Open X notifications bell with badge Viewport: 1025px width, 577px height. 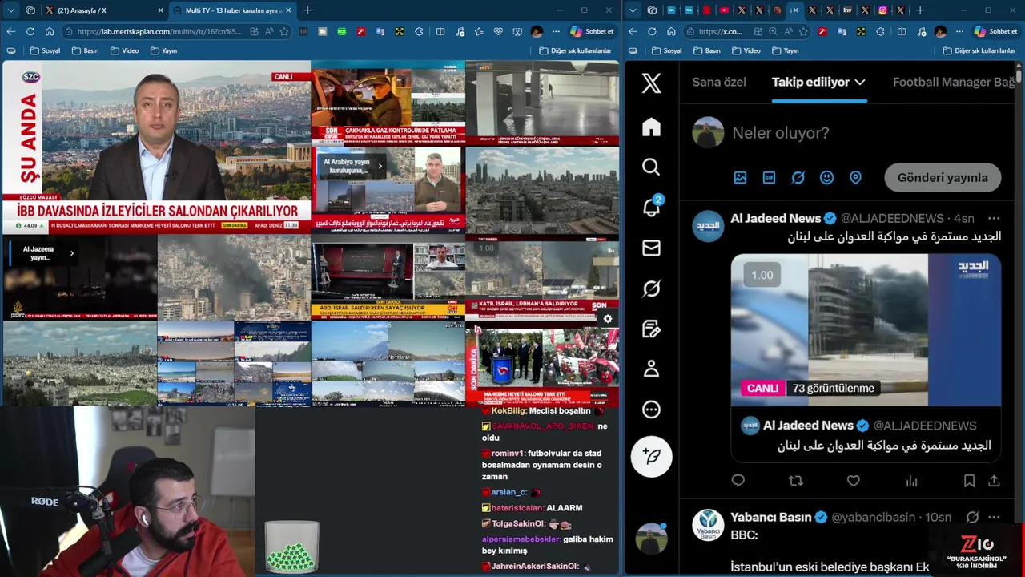tap(651, 208)
